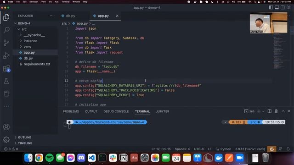Open Spotify from the dock

tap(50, 158)
